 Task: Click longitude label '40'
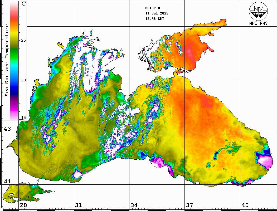[x=245, y=205]
